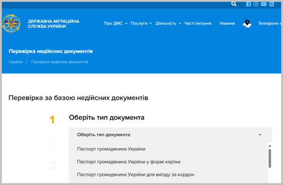Open the Instagram icon link

[256, 4]
